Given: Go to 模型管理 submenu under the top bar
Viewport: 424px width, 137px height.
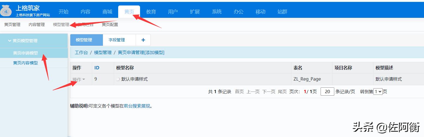Looking at the screenshot, I should [61, 25].
